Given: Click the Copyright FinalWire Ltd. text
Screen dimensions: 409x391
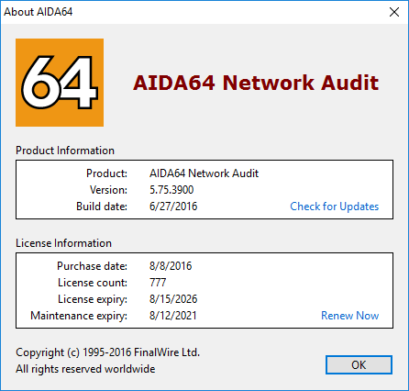Looking at the screenshot, I should pyautogui.click(x=107, y=352).
